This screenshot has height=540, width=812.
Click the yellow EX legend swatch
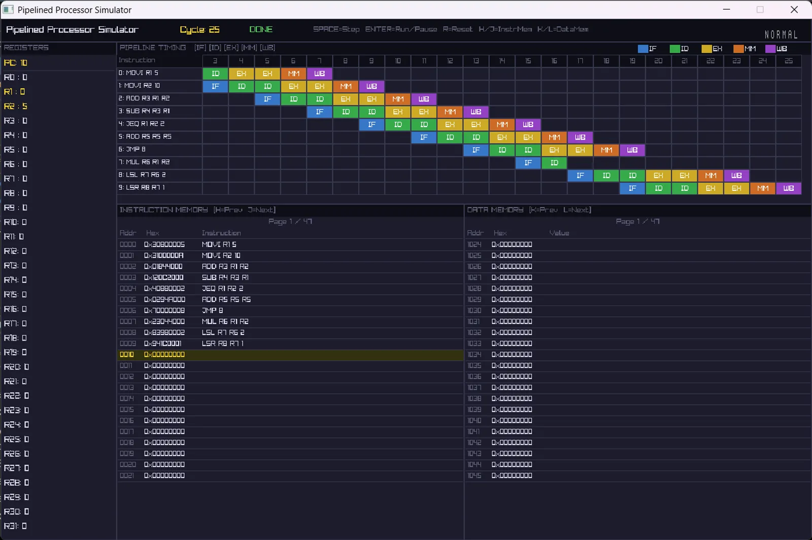pyautogui.click(x=706, y=49)
